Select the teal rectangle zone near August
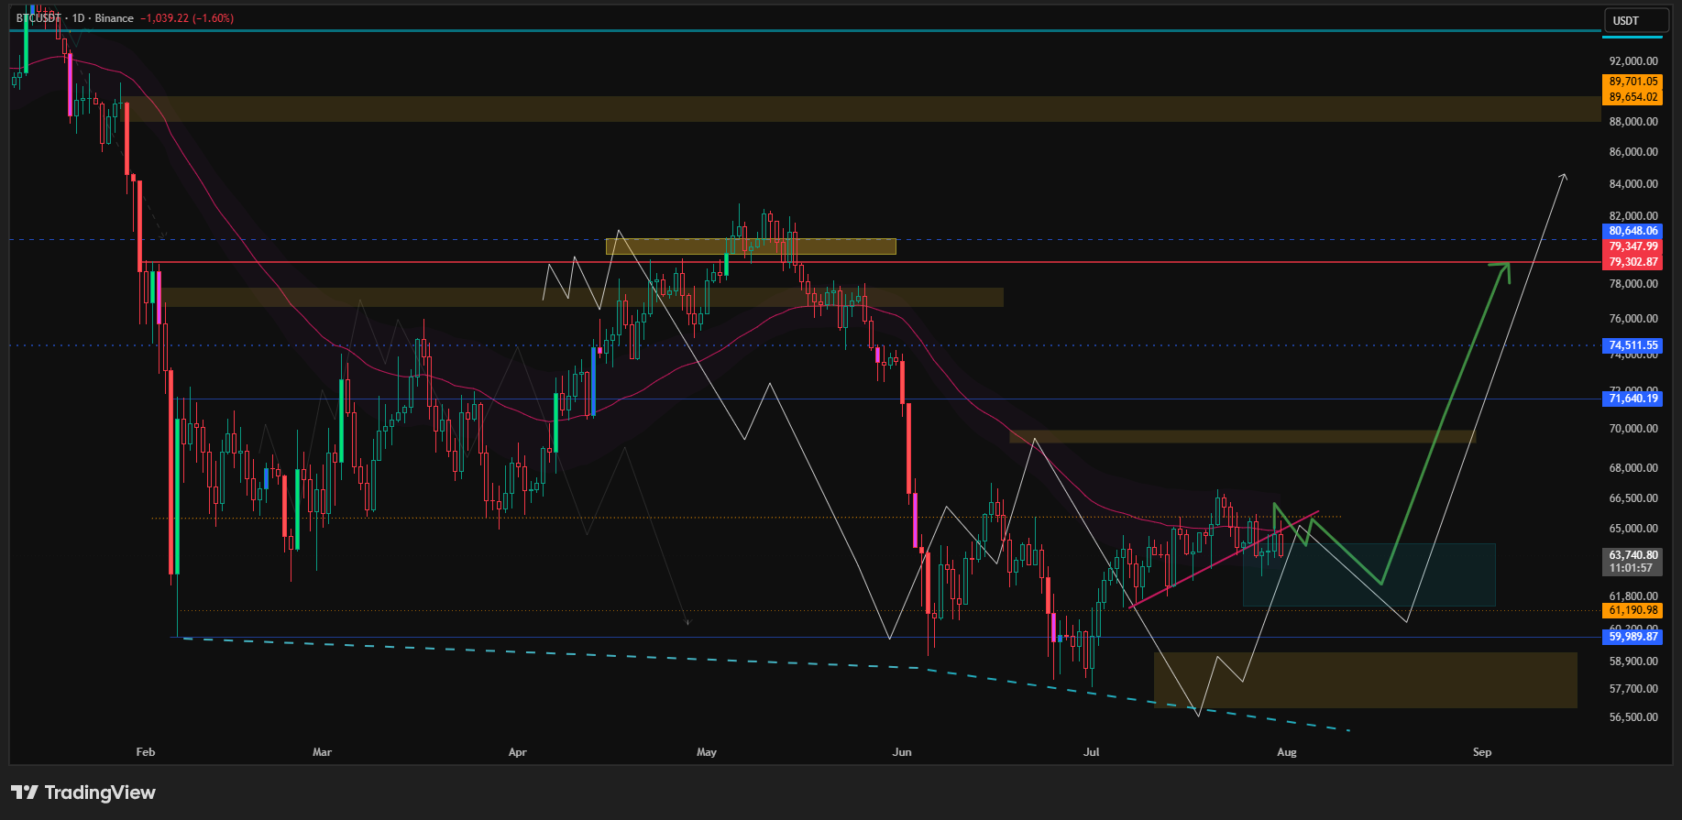This screenshot has height=820, width=1682. click(1369, 574)
